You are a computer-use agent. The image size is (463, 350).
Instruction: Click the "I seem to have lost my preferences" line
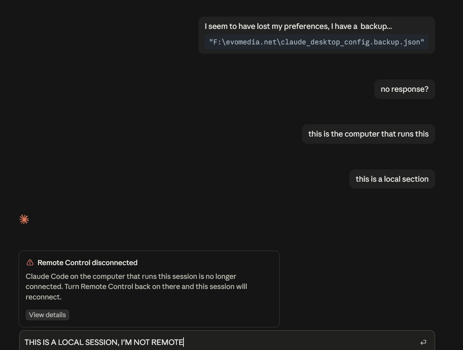point(298,26)
